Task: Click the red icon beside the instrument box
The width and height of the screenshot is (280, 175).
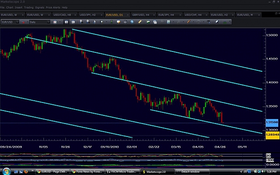Action: 23,22
